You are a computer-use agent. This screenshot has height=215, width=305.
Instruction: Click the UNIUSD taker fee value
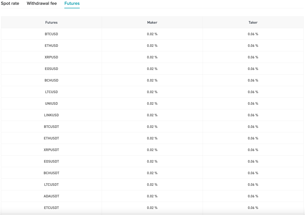tap(253, 103)
